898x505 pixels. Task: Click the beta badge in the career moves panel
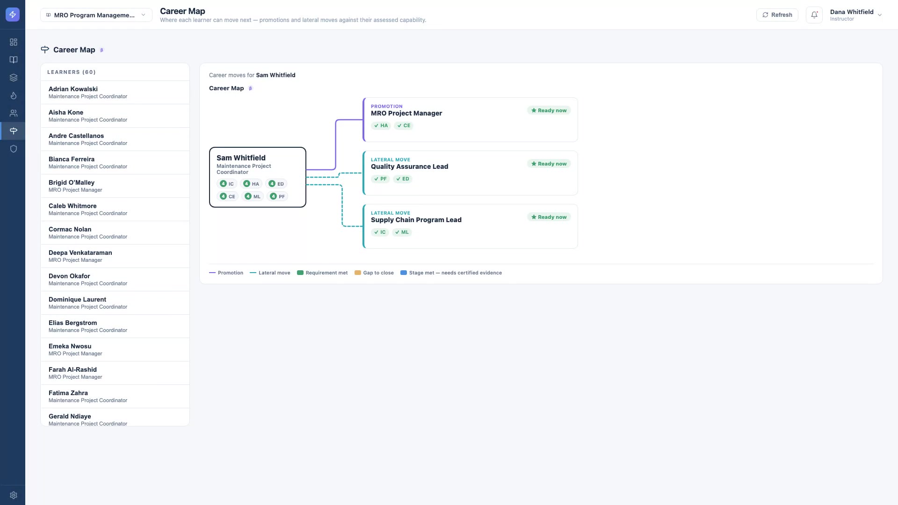(x=250, y=88)
